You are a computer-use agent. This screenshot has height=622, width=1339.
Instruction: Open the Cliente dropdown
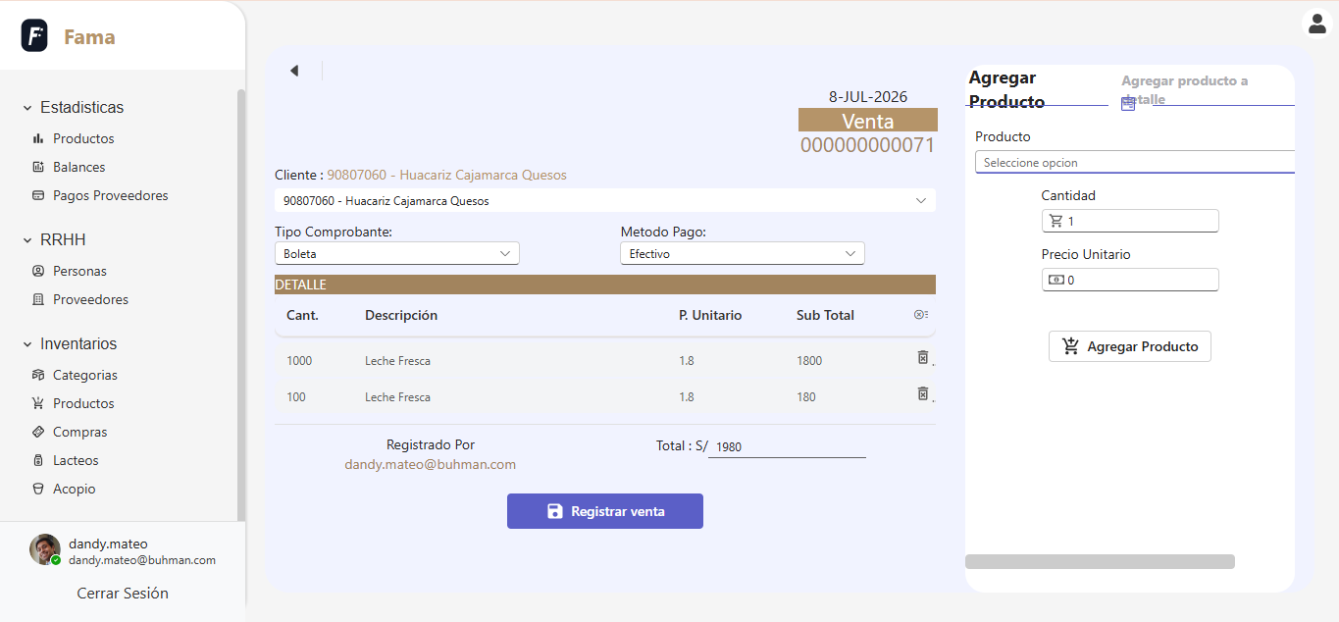(605, 200)
